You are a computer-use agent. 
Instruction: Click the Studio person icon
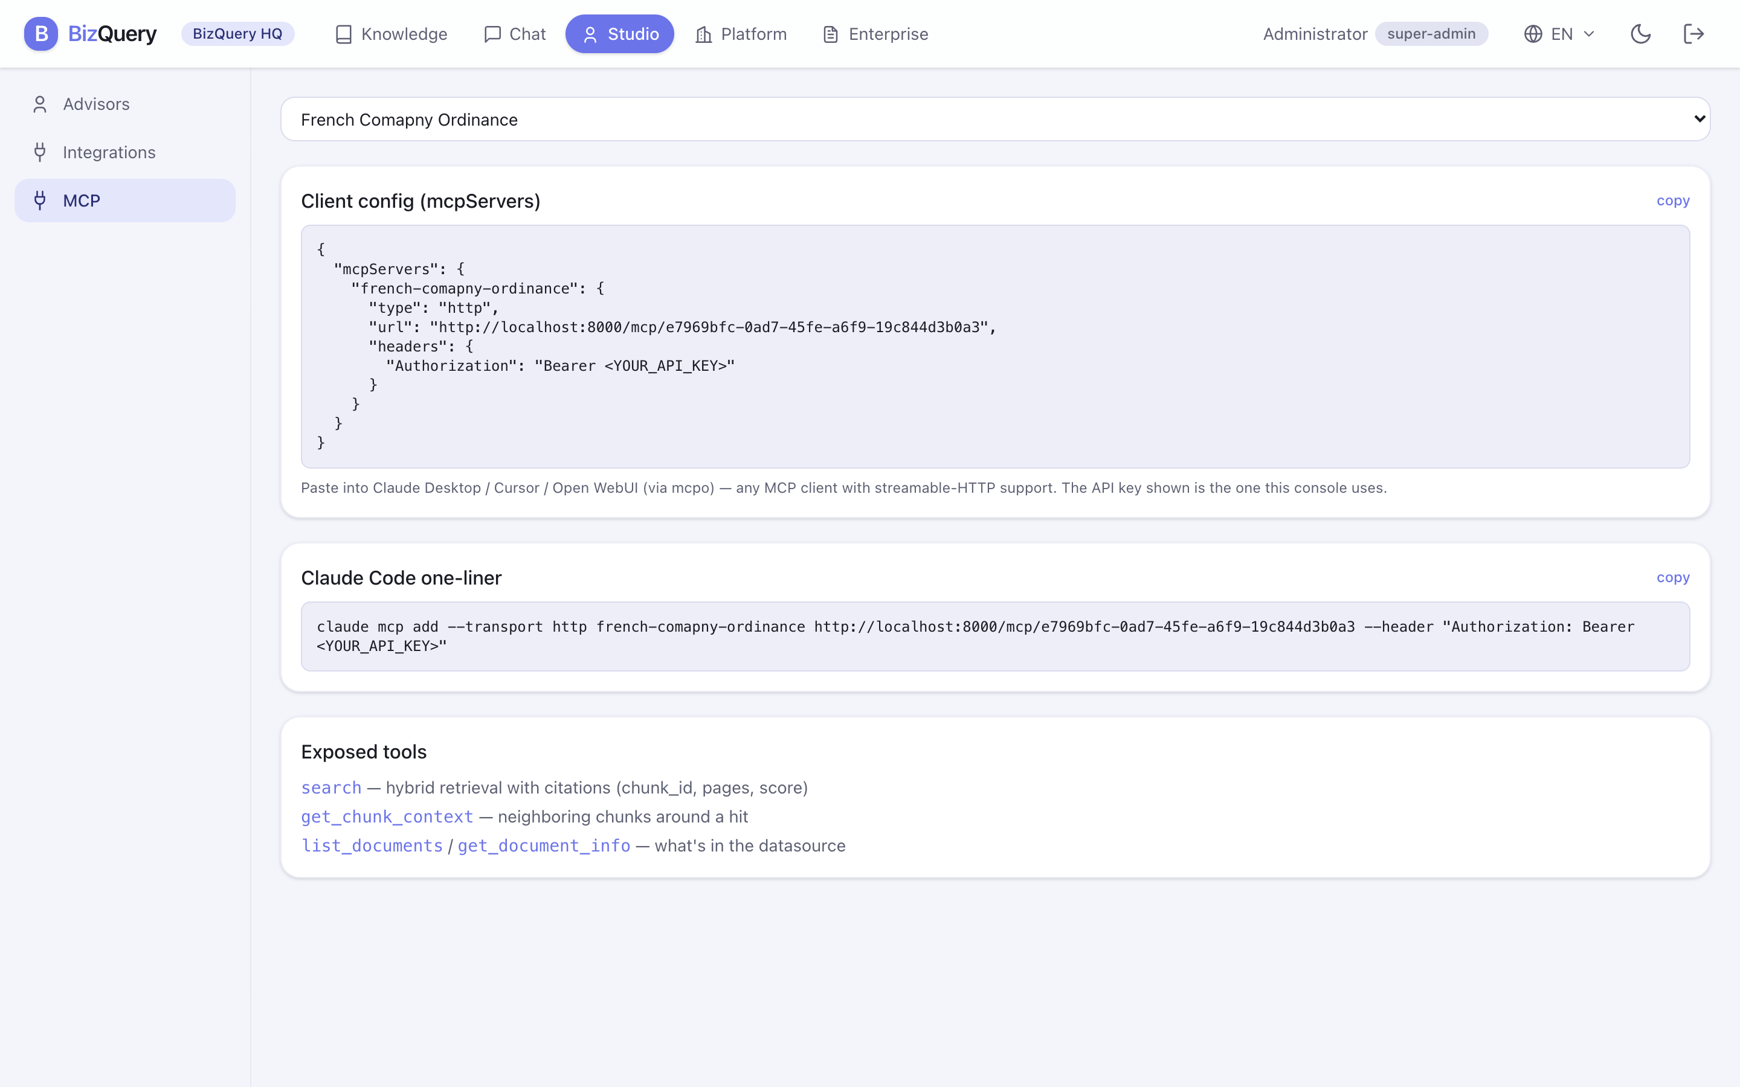[x=590, y=34]
